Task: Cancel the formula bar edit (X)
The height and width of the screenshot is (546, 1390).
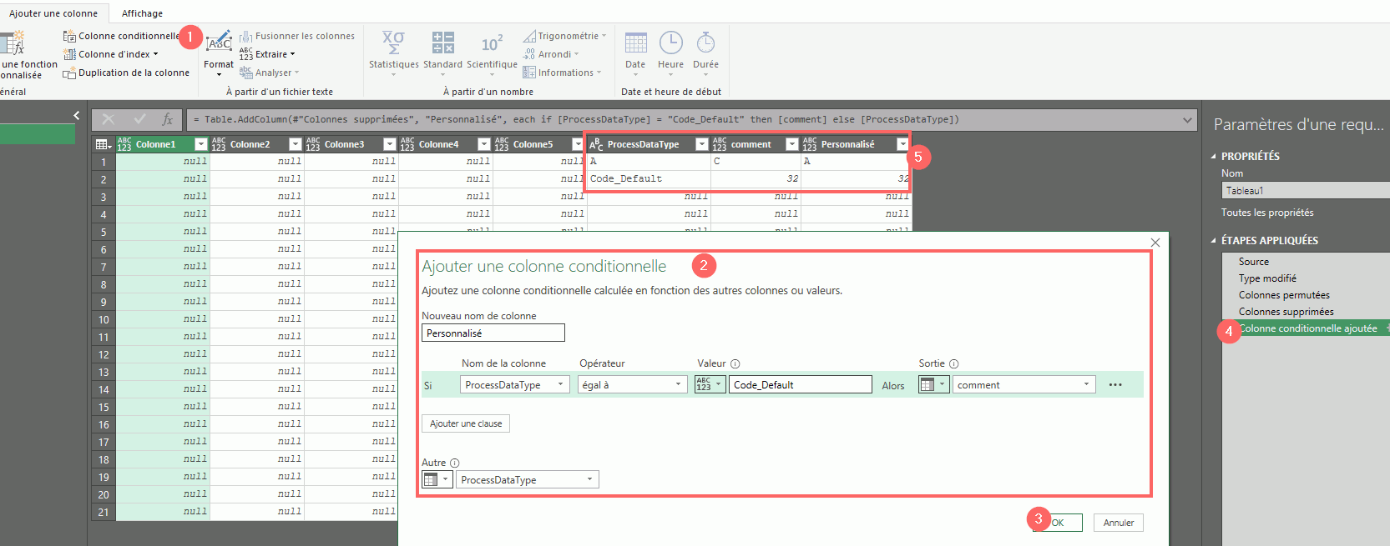Action: (x=109, y=119)
